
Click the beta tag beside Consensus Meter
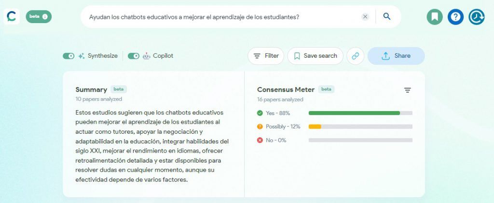click(326, 89)
